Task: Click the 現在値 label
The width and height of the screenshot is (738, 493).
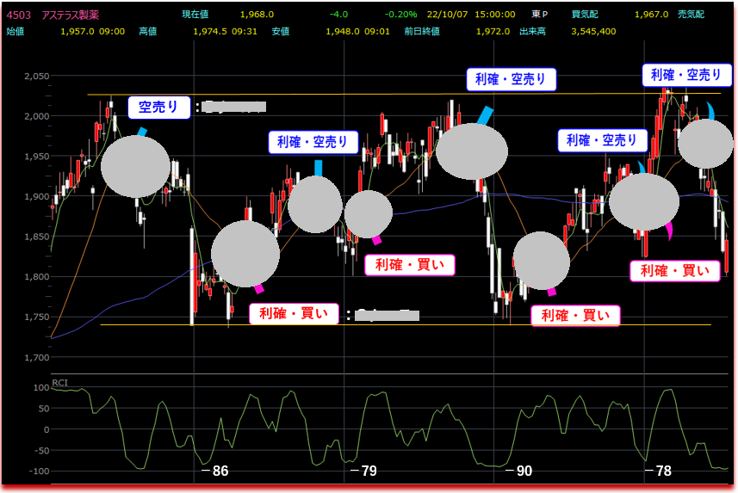Action: pyautogui.click(x=195, y=15)
